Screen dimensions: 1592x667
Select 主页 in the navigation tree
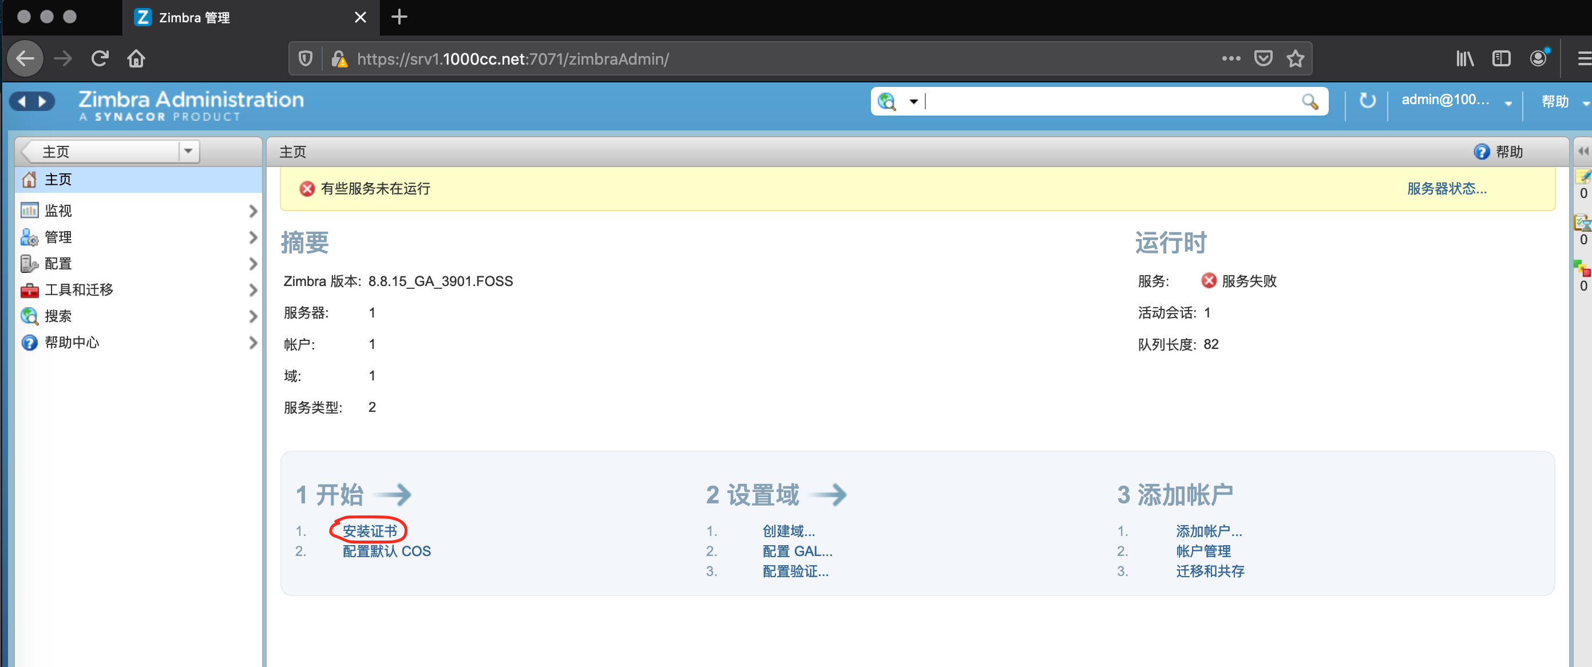coord(138,180)
